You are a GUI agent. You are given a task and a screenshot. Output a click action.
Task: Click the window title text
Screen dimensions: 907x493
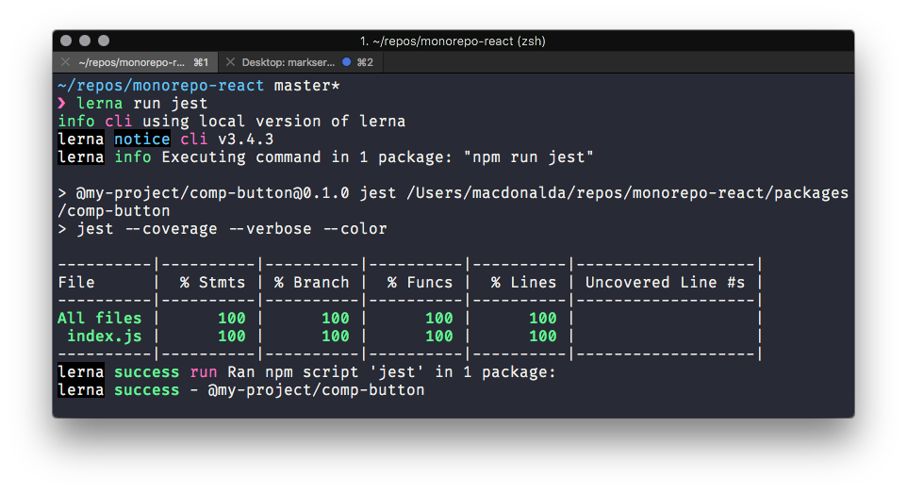pos(453,41)
